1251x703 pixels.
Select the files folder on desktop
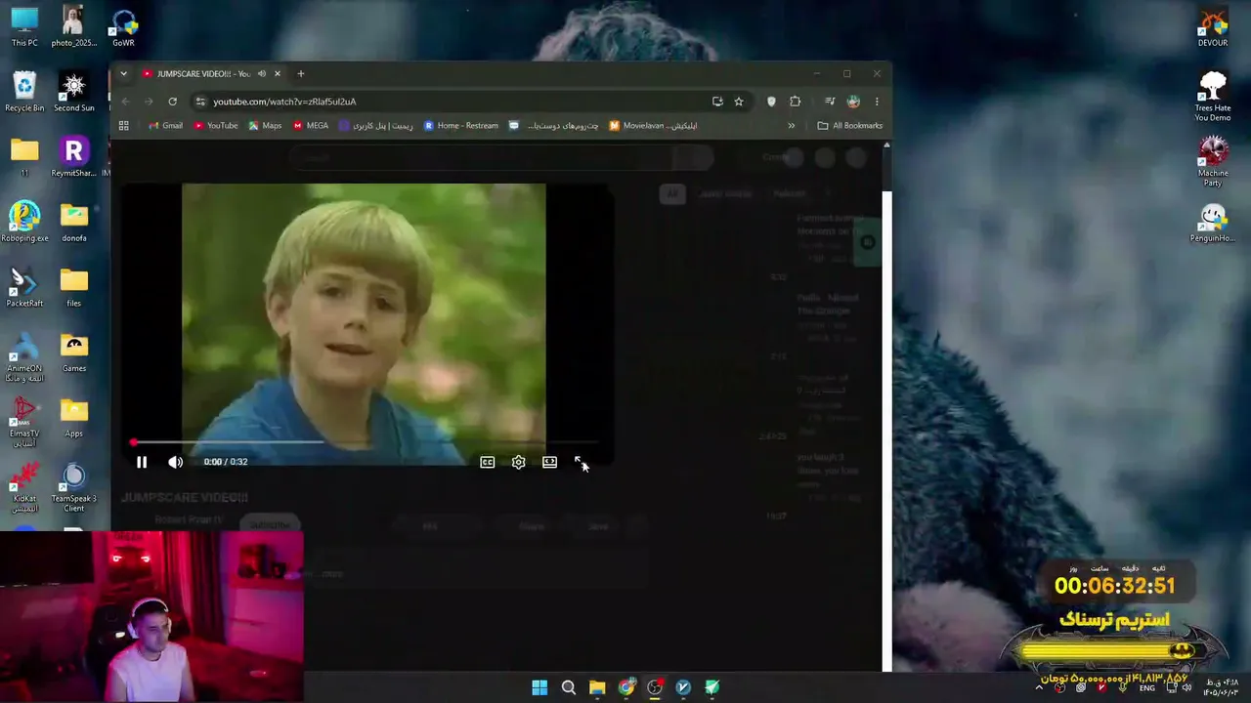pos(74,287)
